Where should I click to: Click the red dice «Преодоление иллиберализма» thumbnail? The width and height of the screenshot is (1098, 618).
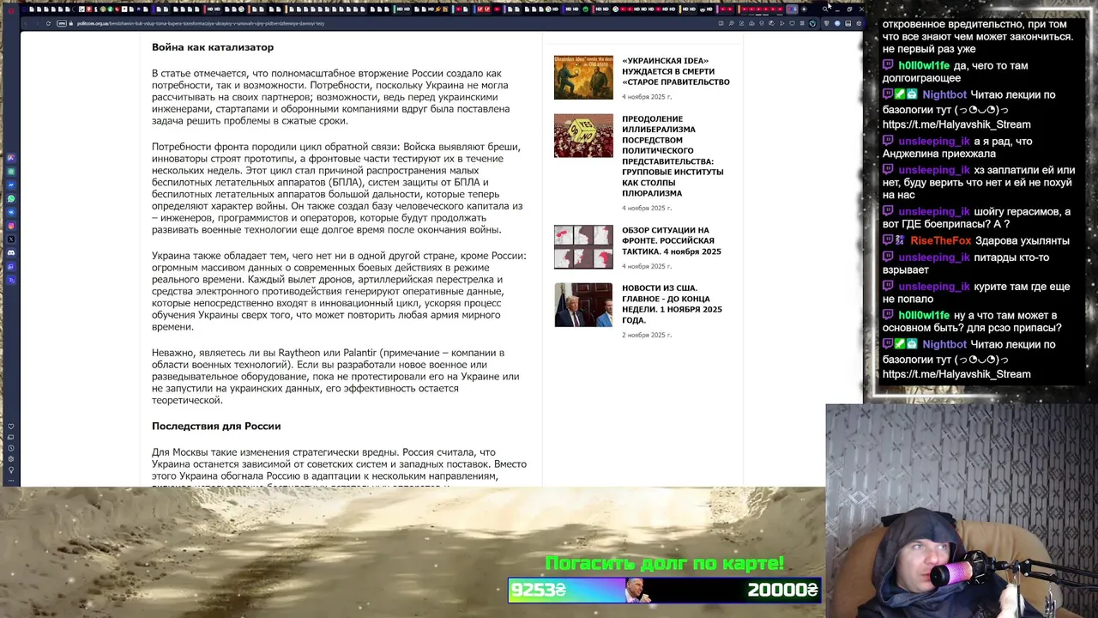pos(583,136)
